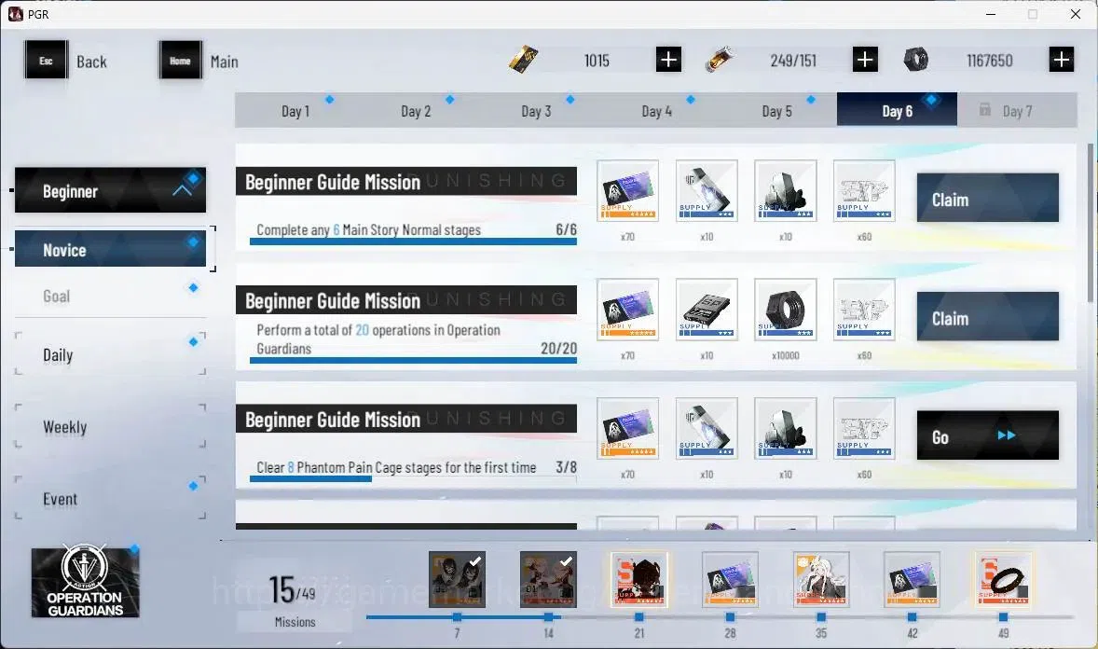Click x60 EXP reward in Operation Guardians mission
This screenshot has width=1098, height=649.
(x=864, y=310)
